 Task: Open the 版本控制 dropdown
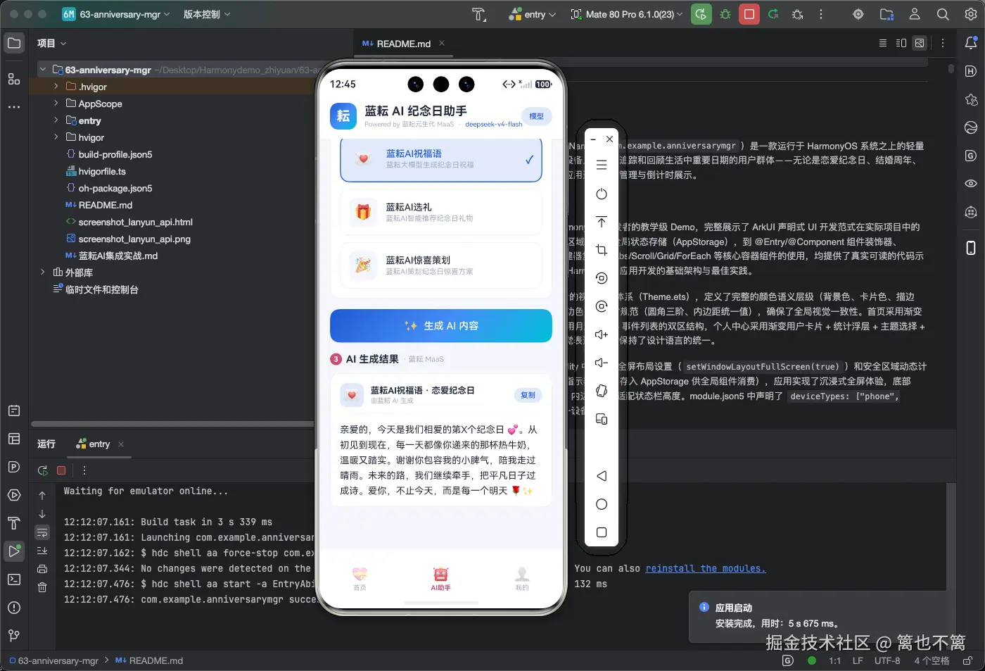point(207,14)
